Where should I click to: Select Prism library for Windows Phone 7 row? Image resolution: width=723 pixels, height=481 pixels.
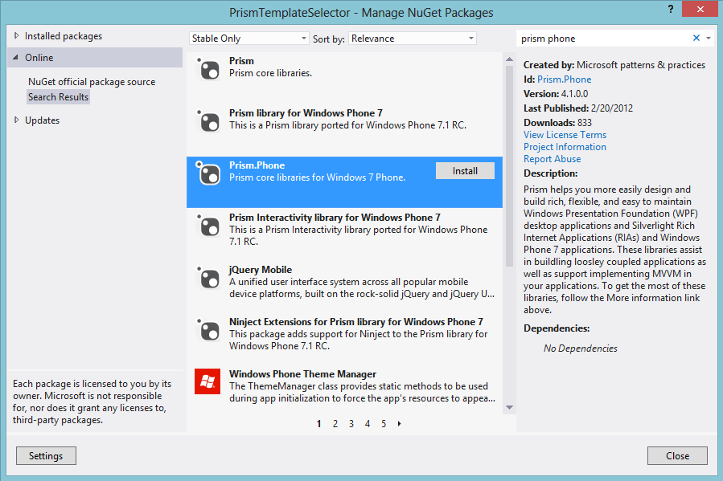tap(344, 130)
